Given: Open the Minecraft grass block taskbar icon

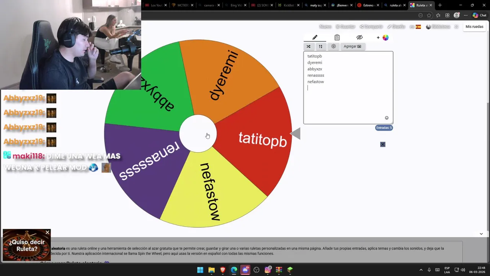Looking at the screenshot, I should [290, 270].
